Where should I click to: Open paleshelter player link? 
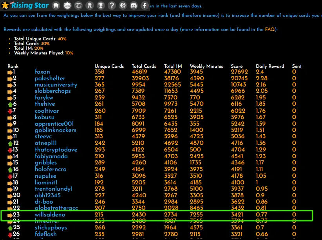pos(50,78)
